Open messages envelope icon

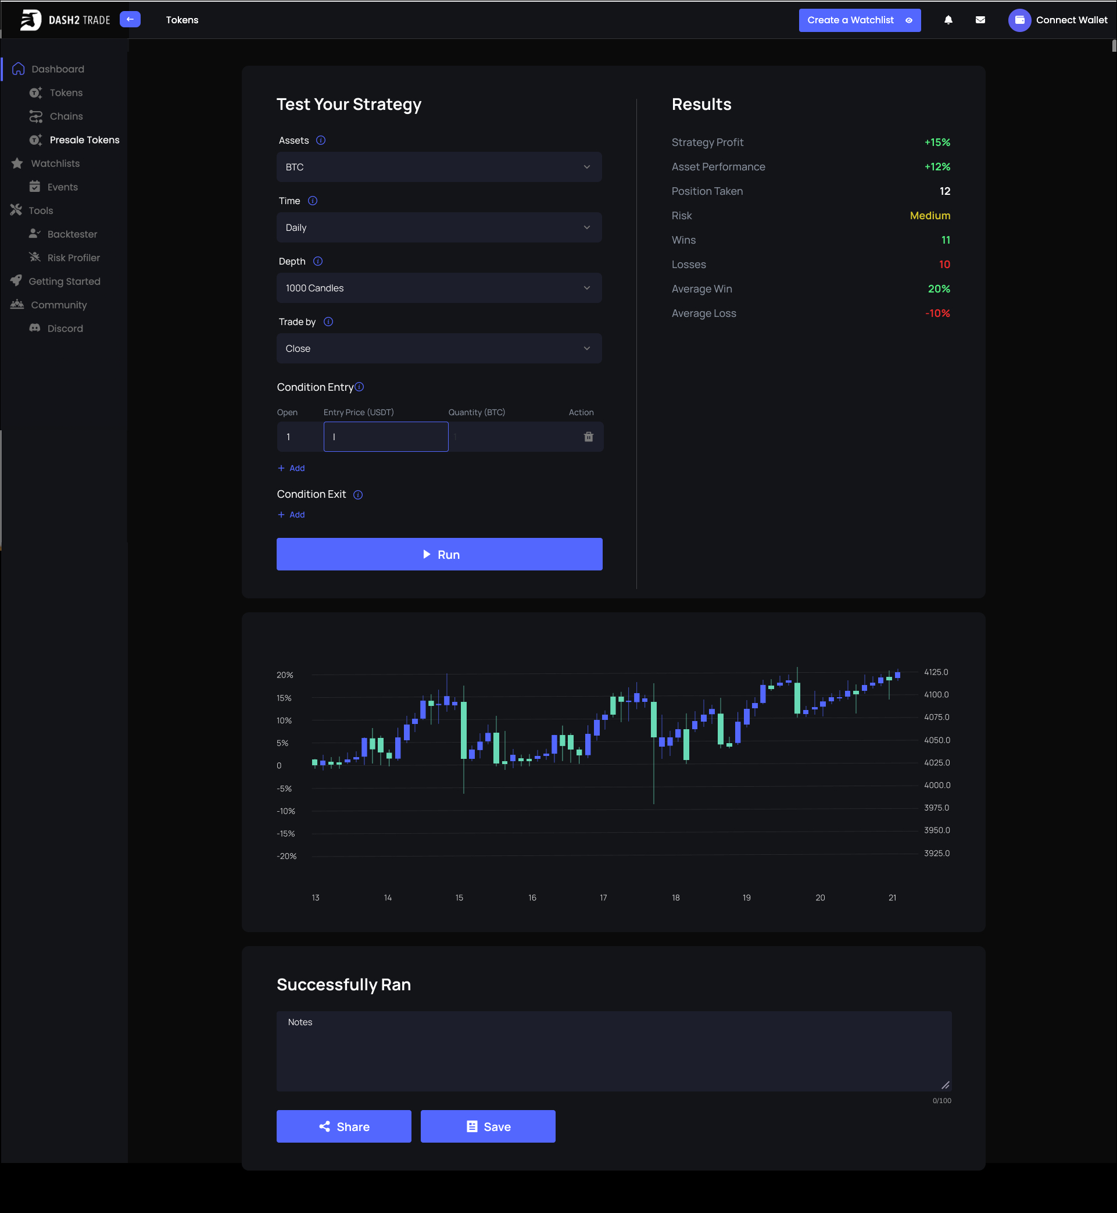click(980, 20)
